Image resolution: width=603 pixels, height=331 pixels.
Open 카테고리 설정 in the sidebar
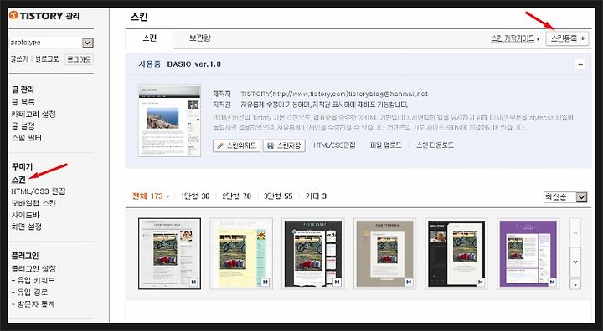(33, 114)
